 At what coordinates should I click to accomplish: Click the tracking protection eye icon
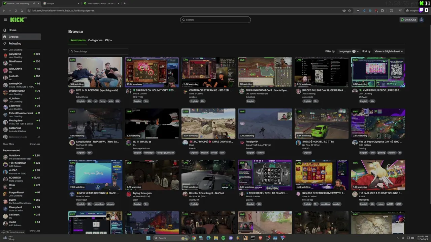(x=344, y=10)
